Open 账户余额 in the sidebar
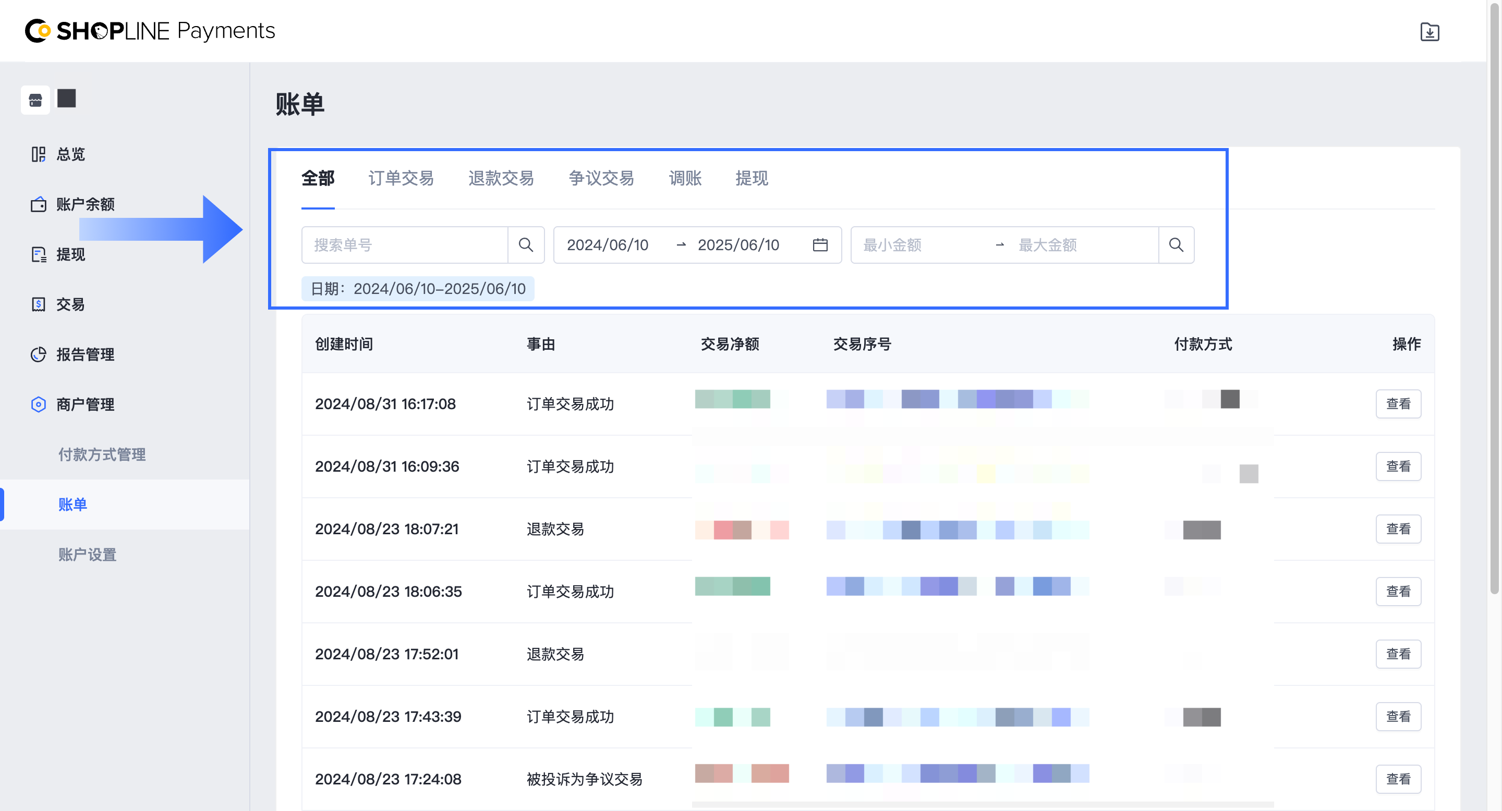Image resolution: width=1502 pixels, height=811 pixels. coord(85,204)
